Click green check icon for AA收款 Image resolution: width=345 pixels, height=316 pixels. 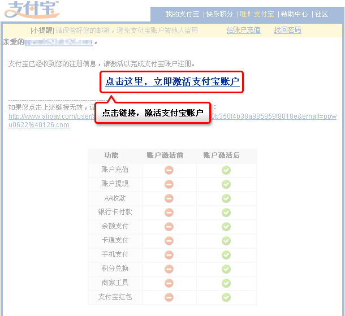(226, 198)
